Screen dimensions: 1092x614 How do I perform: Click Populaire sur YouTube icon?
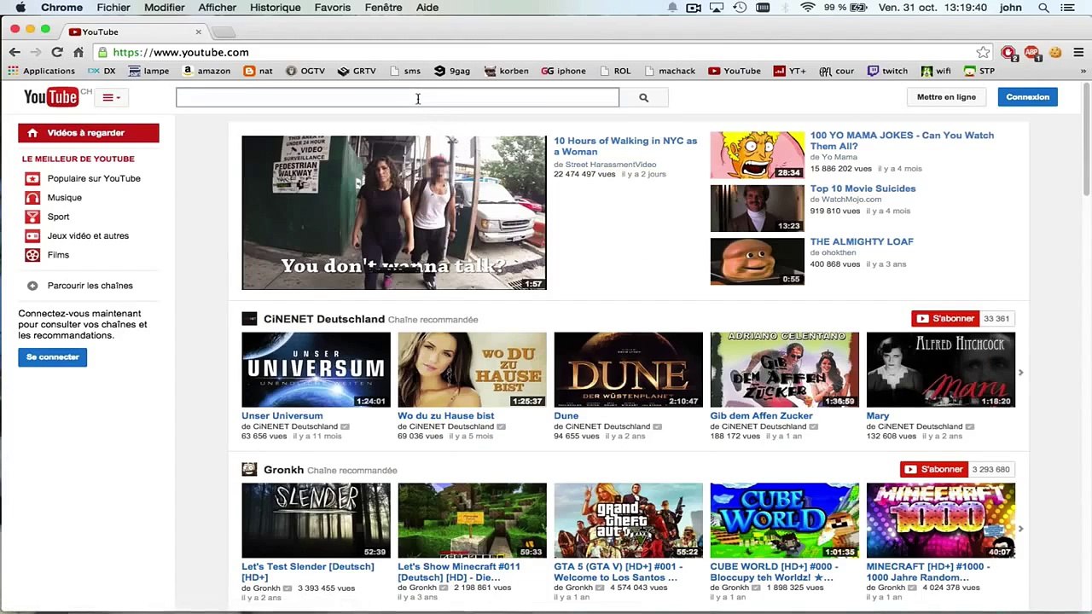[32, 178]
